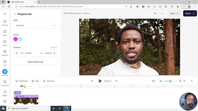Click the taskbar search box
The width and height of the screenshot is (198, 111).
28,108
